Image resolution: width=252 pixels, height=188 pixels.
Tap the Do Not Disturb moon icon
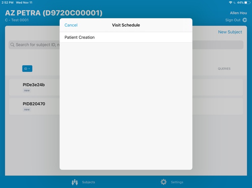click(x=235, y=3)
